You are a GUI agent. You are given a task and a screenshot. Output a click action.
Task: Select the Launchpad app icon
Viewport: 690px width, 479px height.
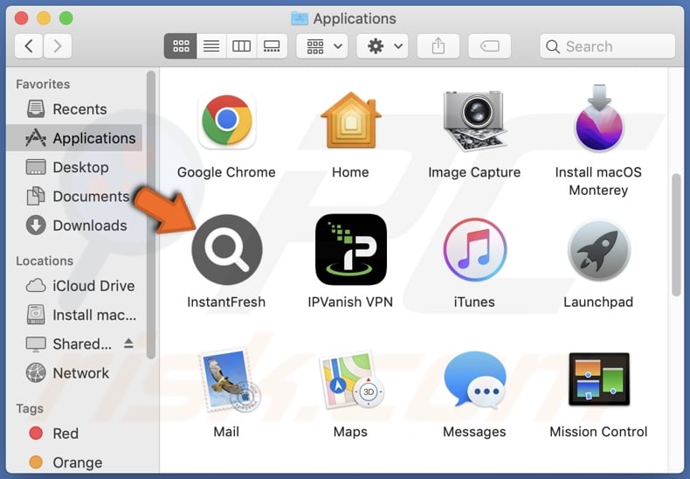(598, 250)
